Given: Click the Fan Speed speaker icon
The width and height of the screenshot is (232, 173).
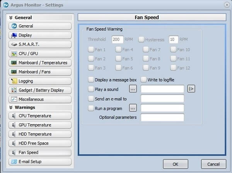Looking at the screenshot, I should (x=14, y=153).
